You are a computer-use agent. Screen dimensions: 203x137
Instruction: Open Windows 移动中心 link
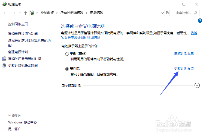click(23, 122)
